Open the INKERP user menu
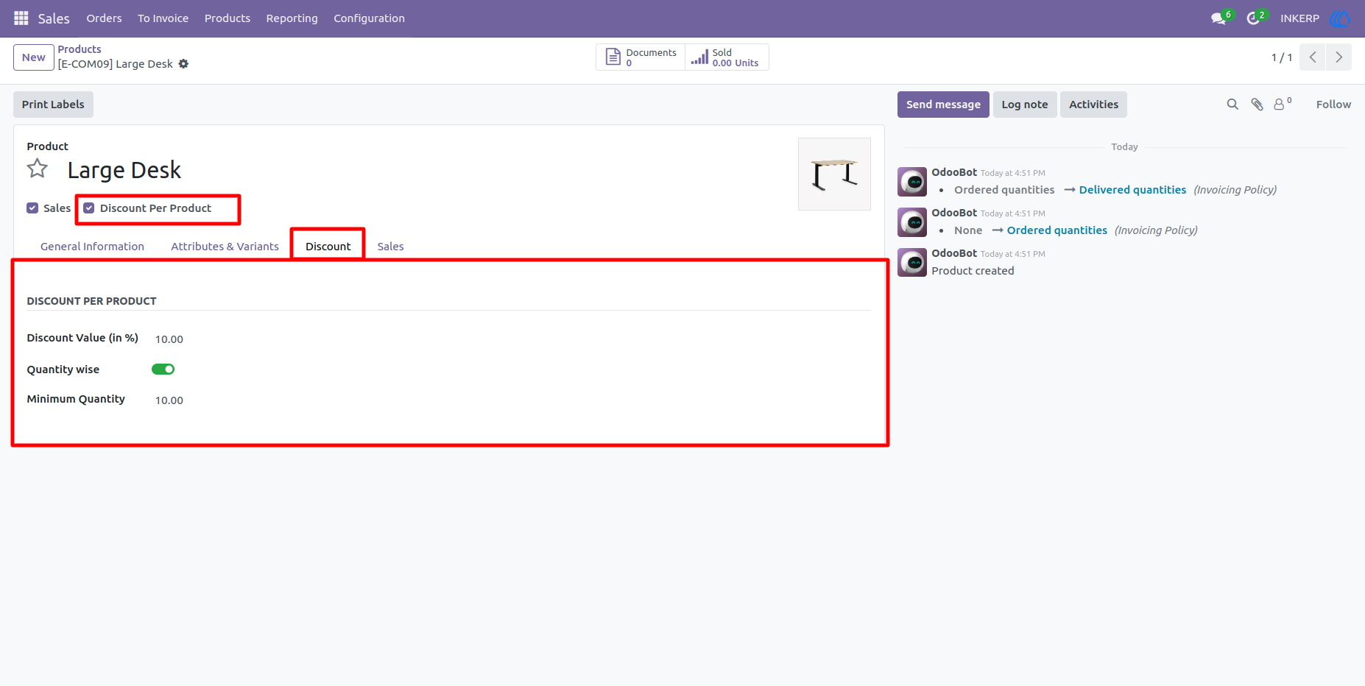Image resolution: width=1365 pixels, height=686 pixels. [1299, 18]
